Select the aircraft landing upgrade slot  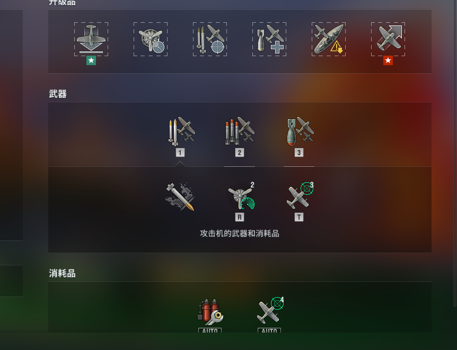click(x=91, y=39)
